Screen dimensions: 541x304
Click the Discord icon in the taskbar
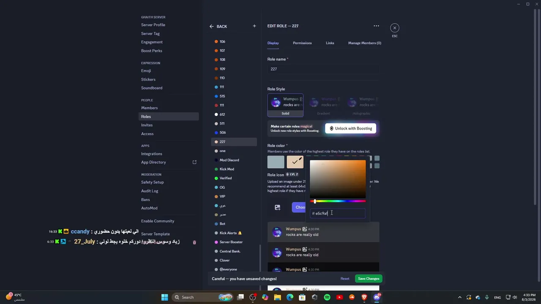pos(377,297)
